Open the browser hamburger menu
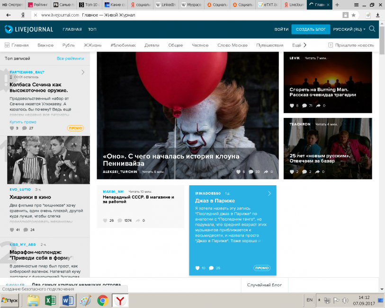This screenshot has height=308, width=385. point(356,5)
